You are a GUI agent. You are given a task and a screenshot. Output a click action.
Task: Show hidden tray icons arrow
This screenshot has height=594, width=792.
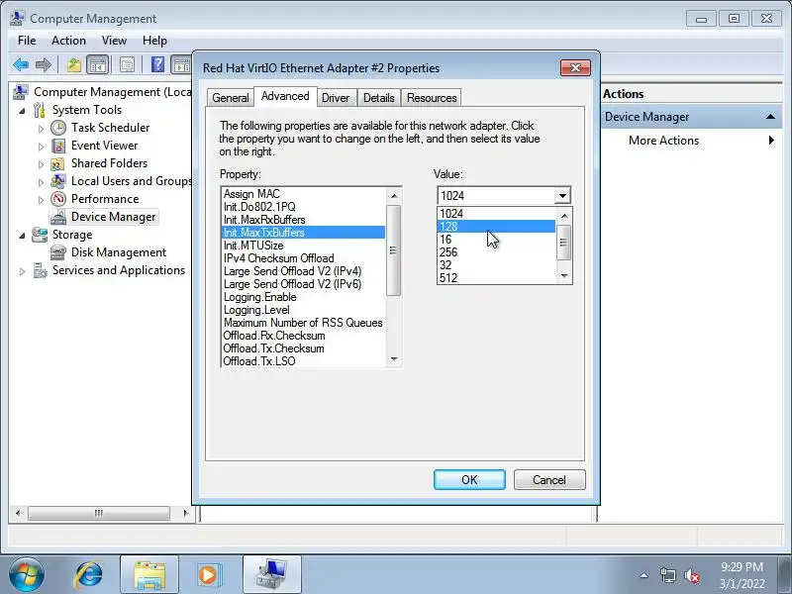click(644, 575)
